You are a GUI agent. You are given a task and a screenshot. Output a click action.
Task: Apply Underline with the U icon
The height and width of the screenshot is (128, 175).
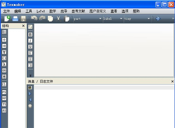click(30, 47)
